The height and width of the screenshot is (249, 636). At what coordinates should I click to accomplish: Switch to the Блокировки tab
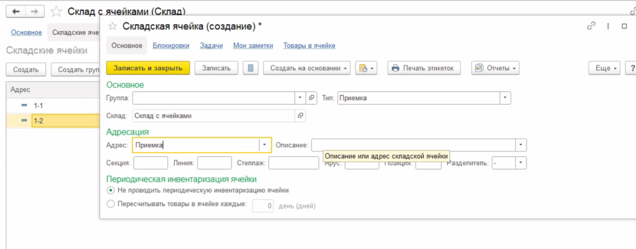coord(171,45)
